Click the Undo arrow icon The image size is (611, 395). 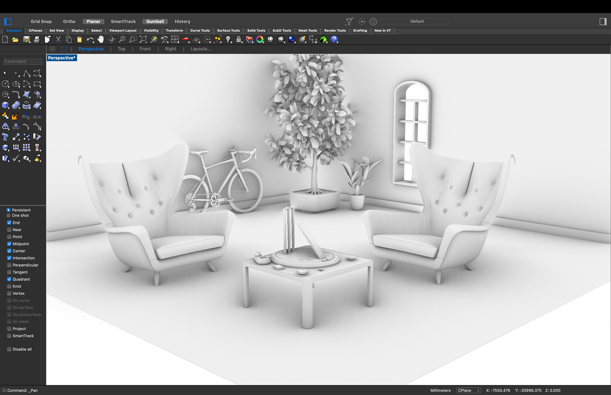click(x=90, y=39)
